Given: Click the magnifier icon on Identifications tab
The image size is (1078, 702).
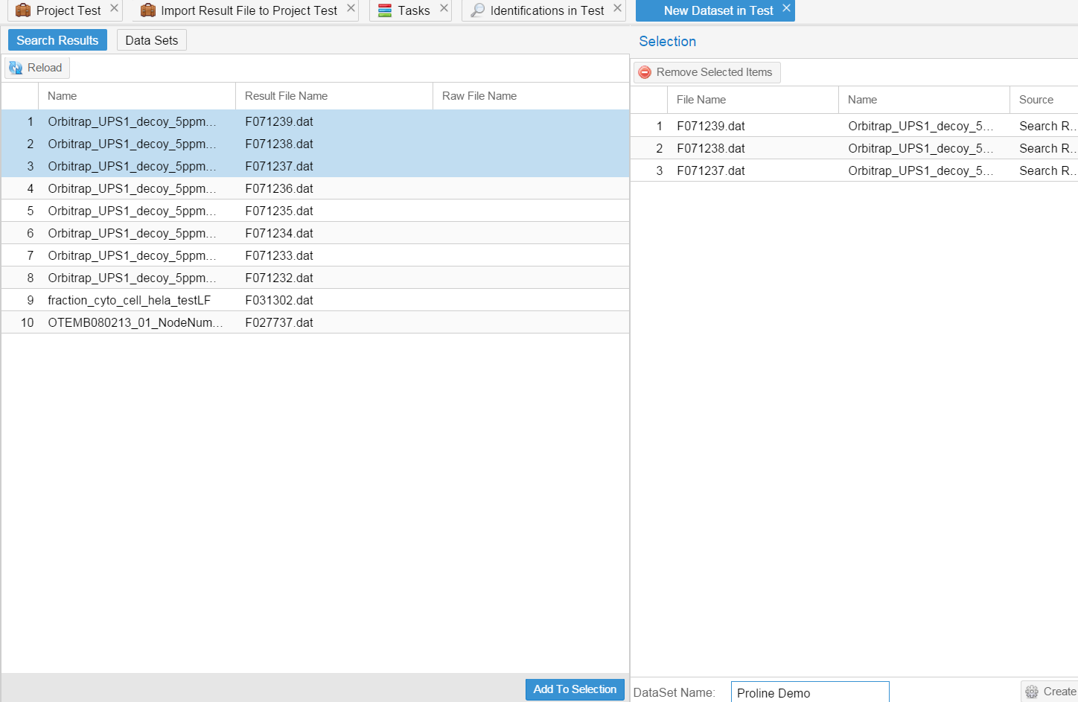Looking at the screenshot, I should [478, 10].
